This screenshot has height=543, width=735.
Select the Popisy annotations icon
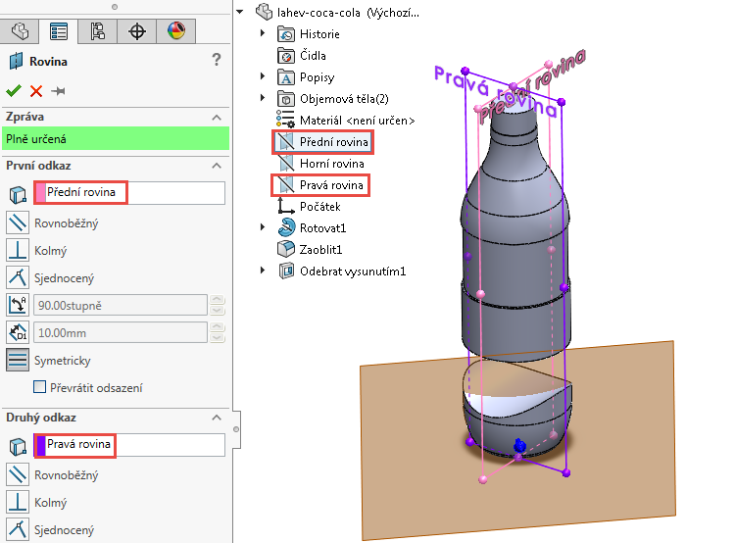[286, 76]
